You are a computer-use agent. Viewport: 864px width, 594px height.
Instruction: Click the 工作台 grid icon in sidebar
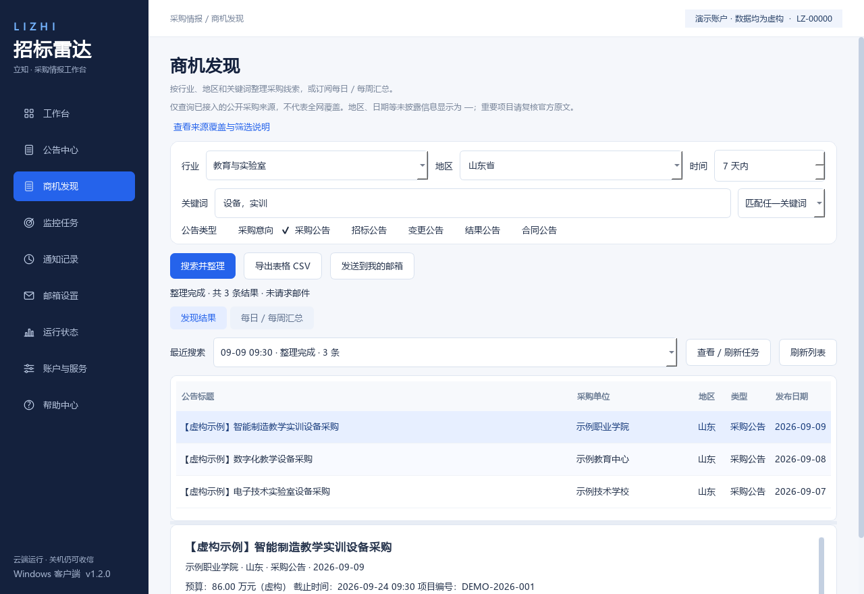point(29,113)
